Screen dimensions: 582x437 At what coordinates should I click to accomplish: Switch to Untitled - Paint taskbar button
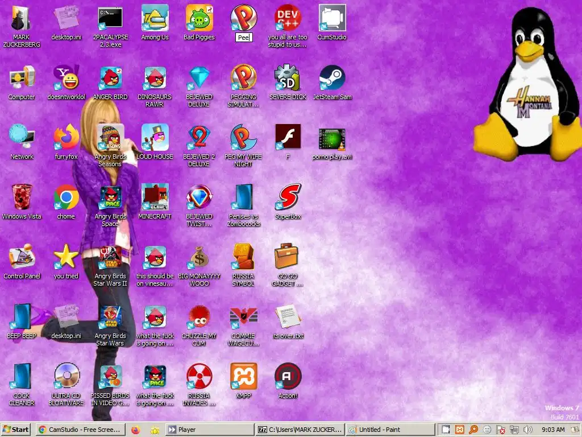click(390, 430)
